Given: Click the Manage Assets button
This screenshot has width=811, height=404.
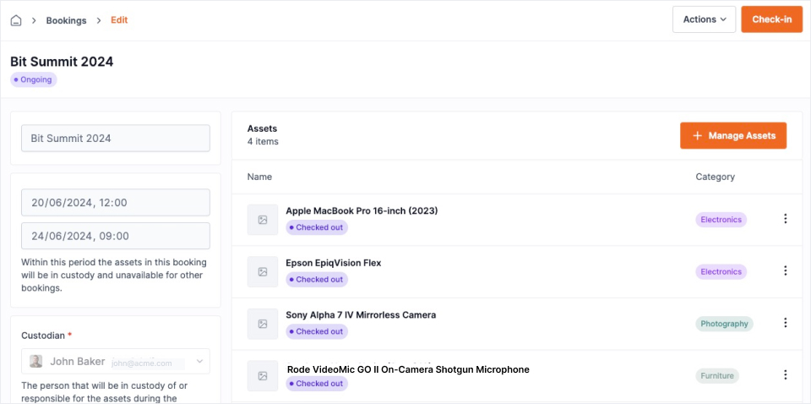Looking at the screenshot, I should point(733,135).
